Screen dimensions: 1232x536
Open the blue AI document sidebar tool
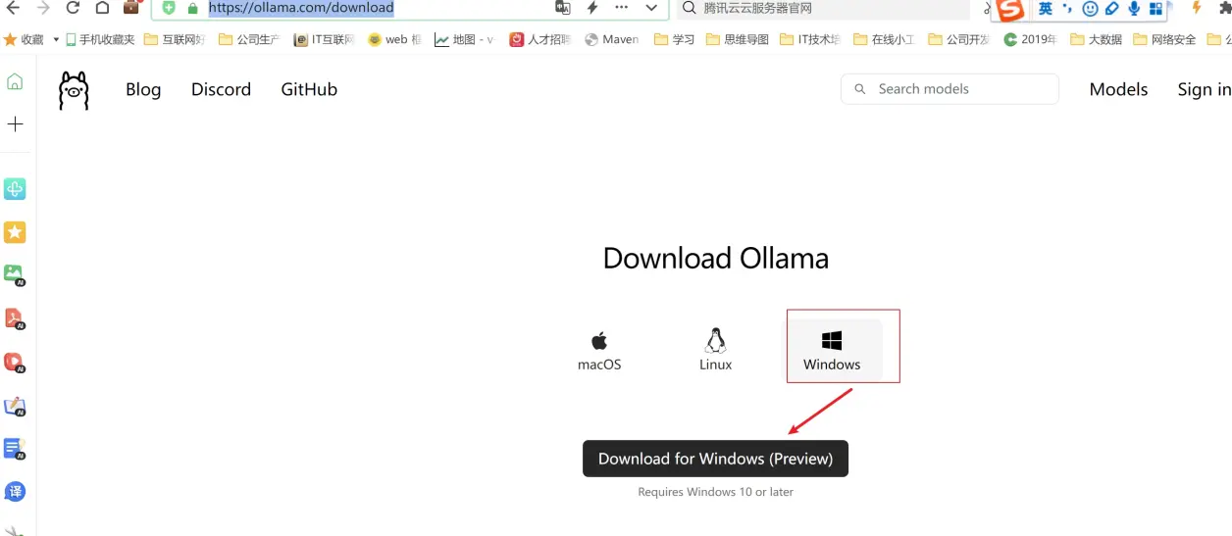point(15,449)
